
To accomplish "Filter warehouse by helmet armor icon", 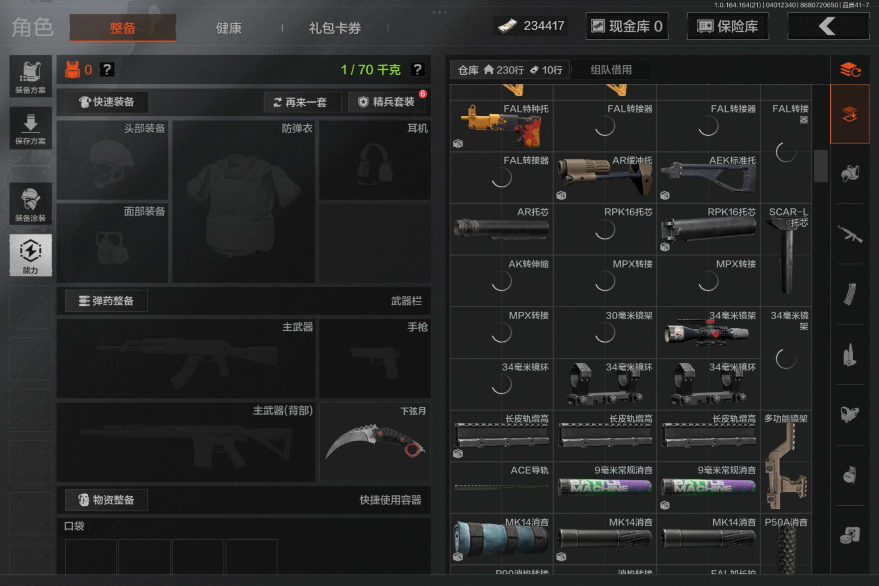I will coord(849,174).
